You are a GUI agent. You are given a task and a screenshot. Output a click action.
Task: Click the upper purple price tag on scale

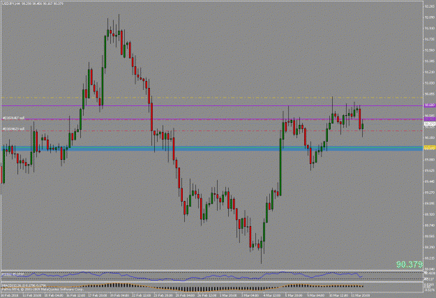coord(430,105)
